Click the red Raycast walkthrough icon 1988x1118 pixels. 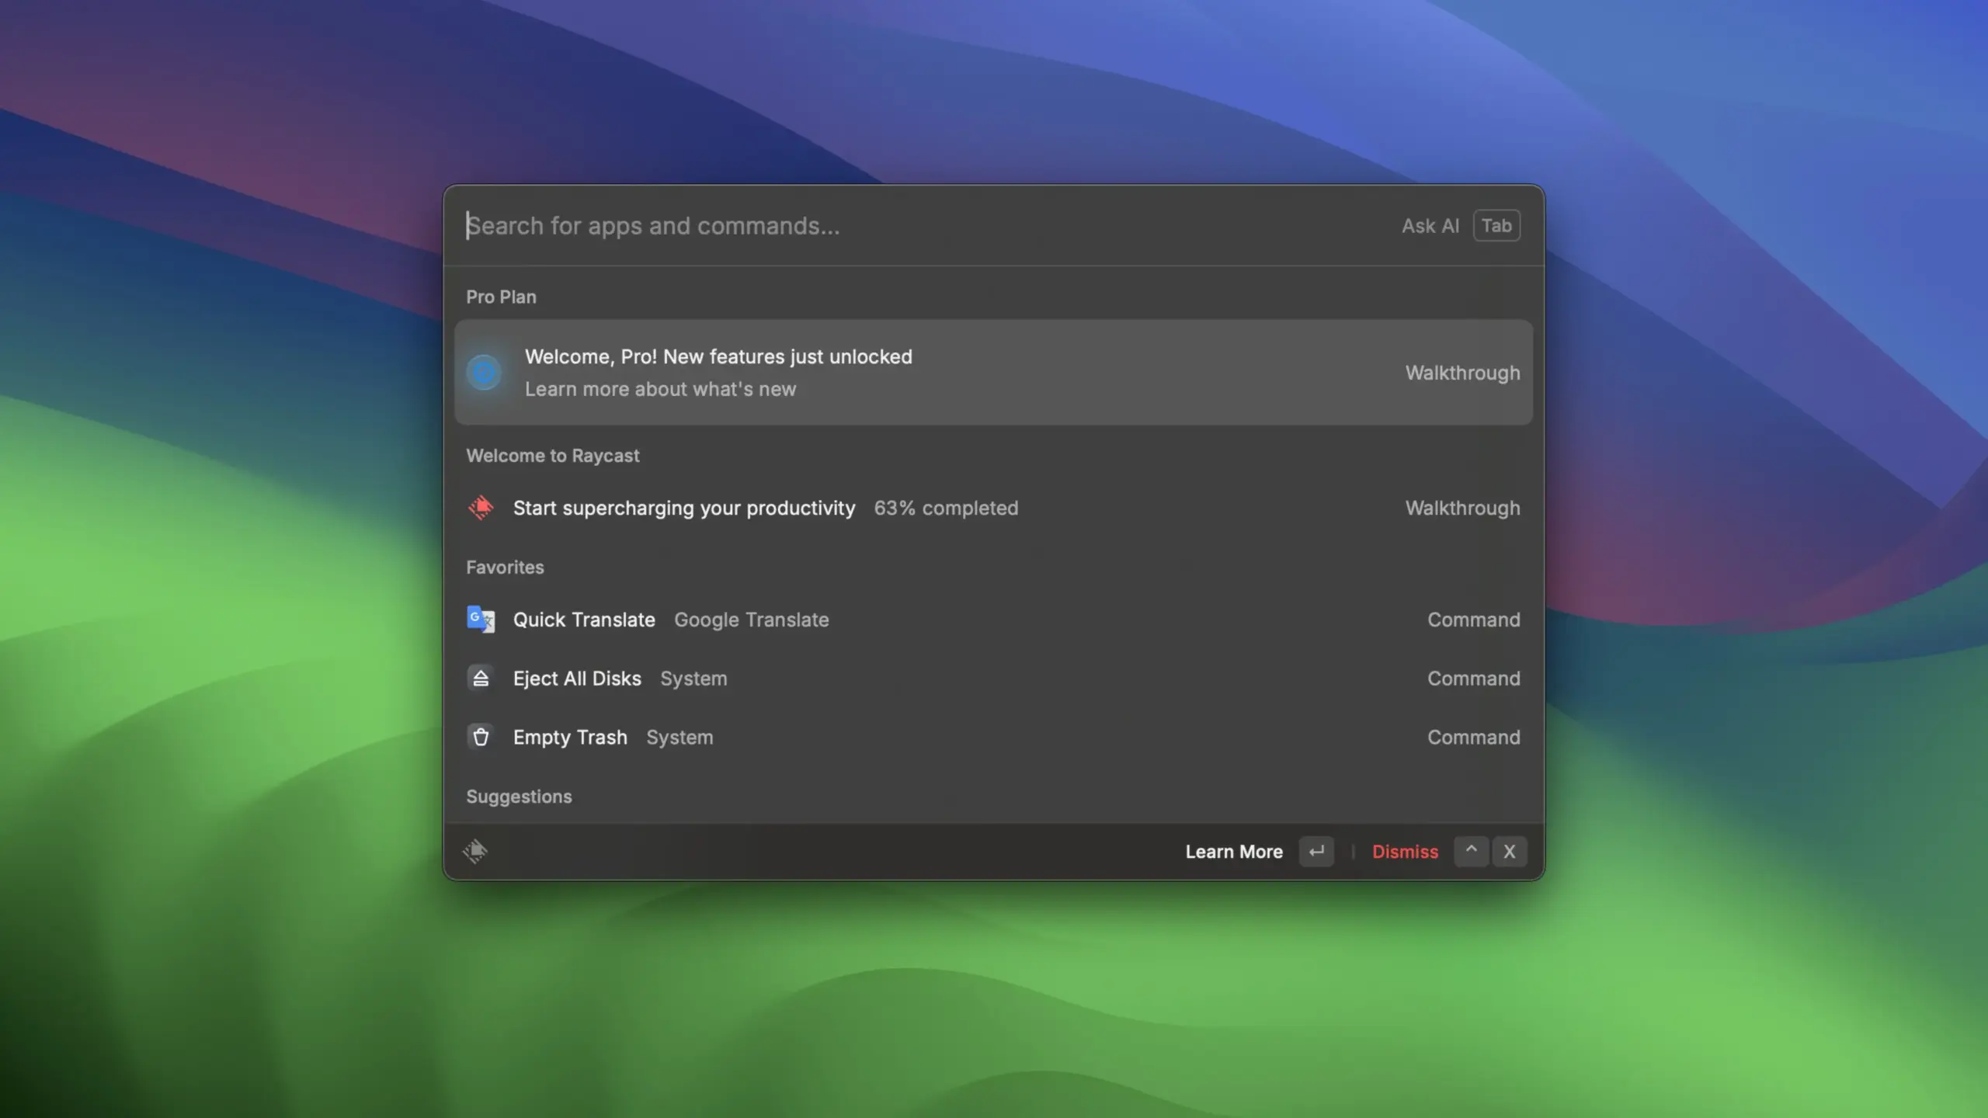coord(481,508)
